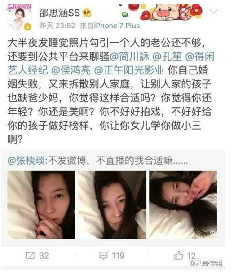The image size is (247, 274).
Task: Open the 来自iPhone 7 Plus source link
Action: pos(110,26)
